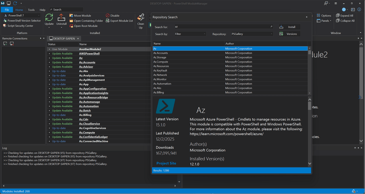Click the details pane scroll-down arrow
Image resolution: width=365 pixels, height=194 pixels.
310,164
